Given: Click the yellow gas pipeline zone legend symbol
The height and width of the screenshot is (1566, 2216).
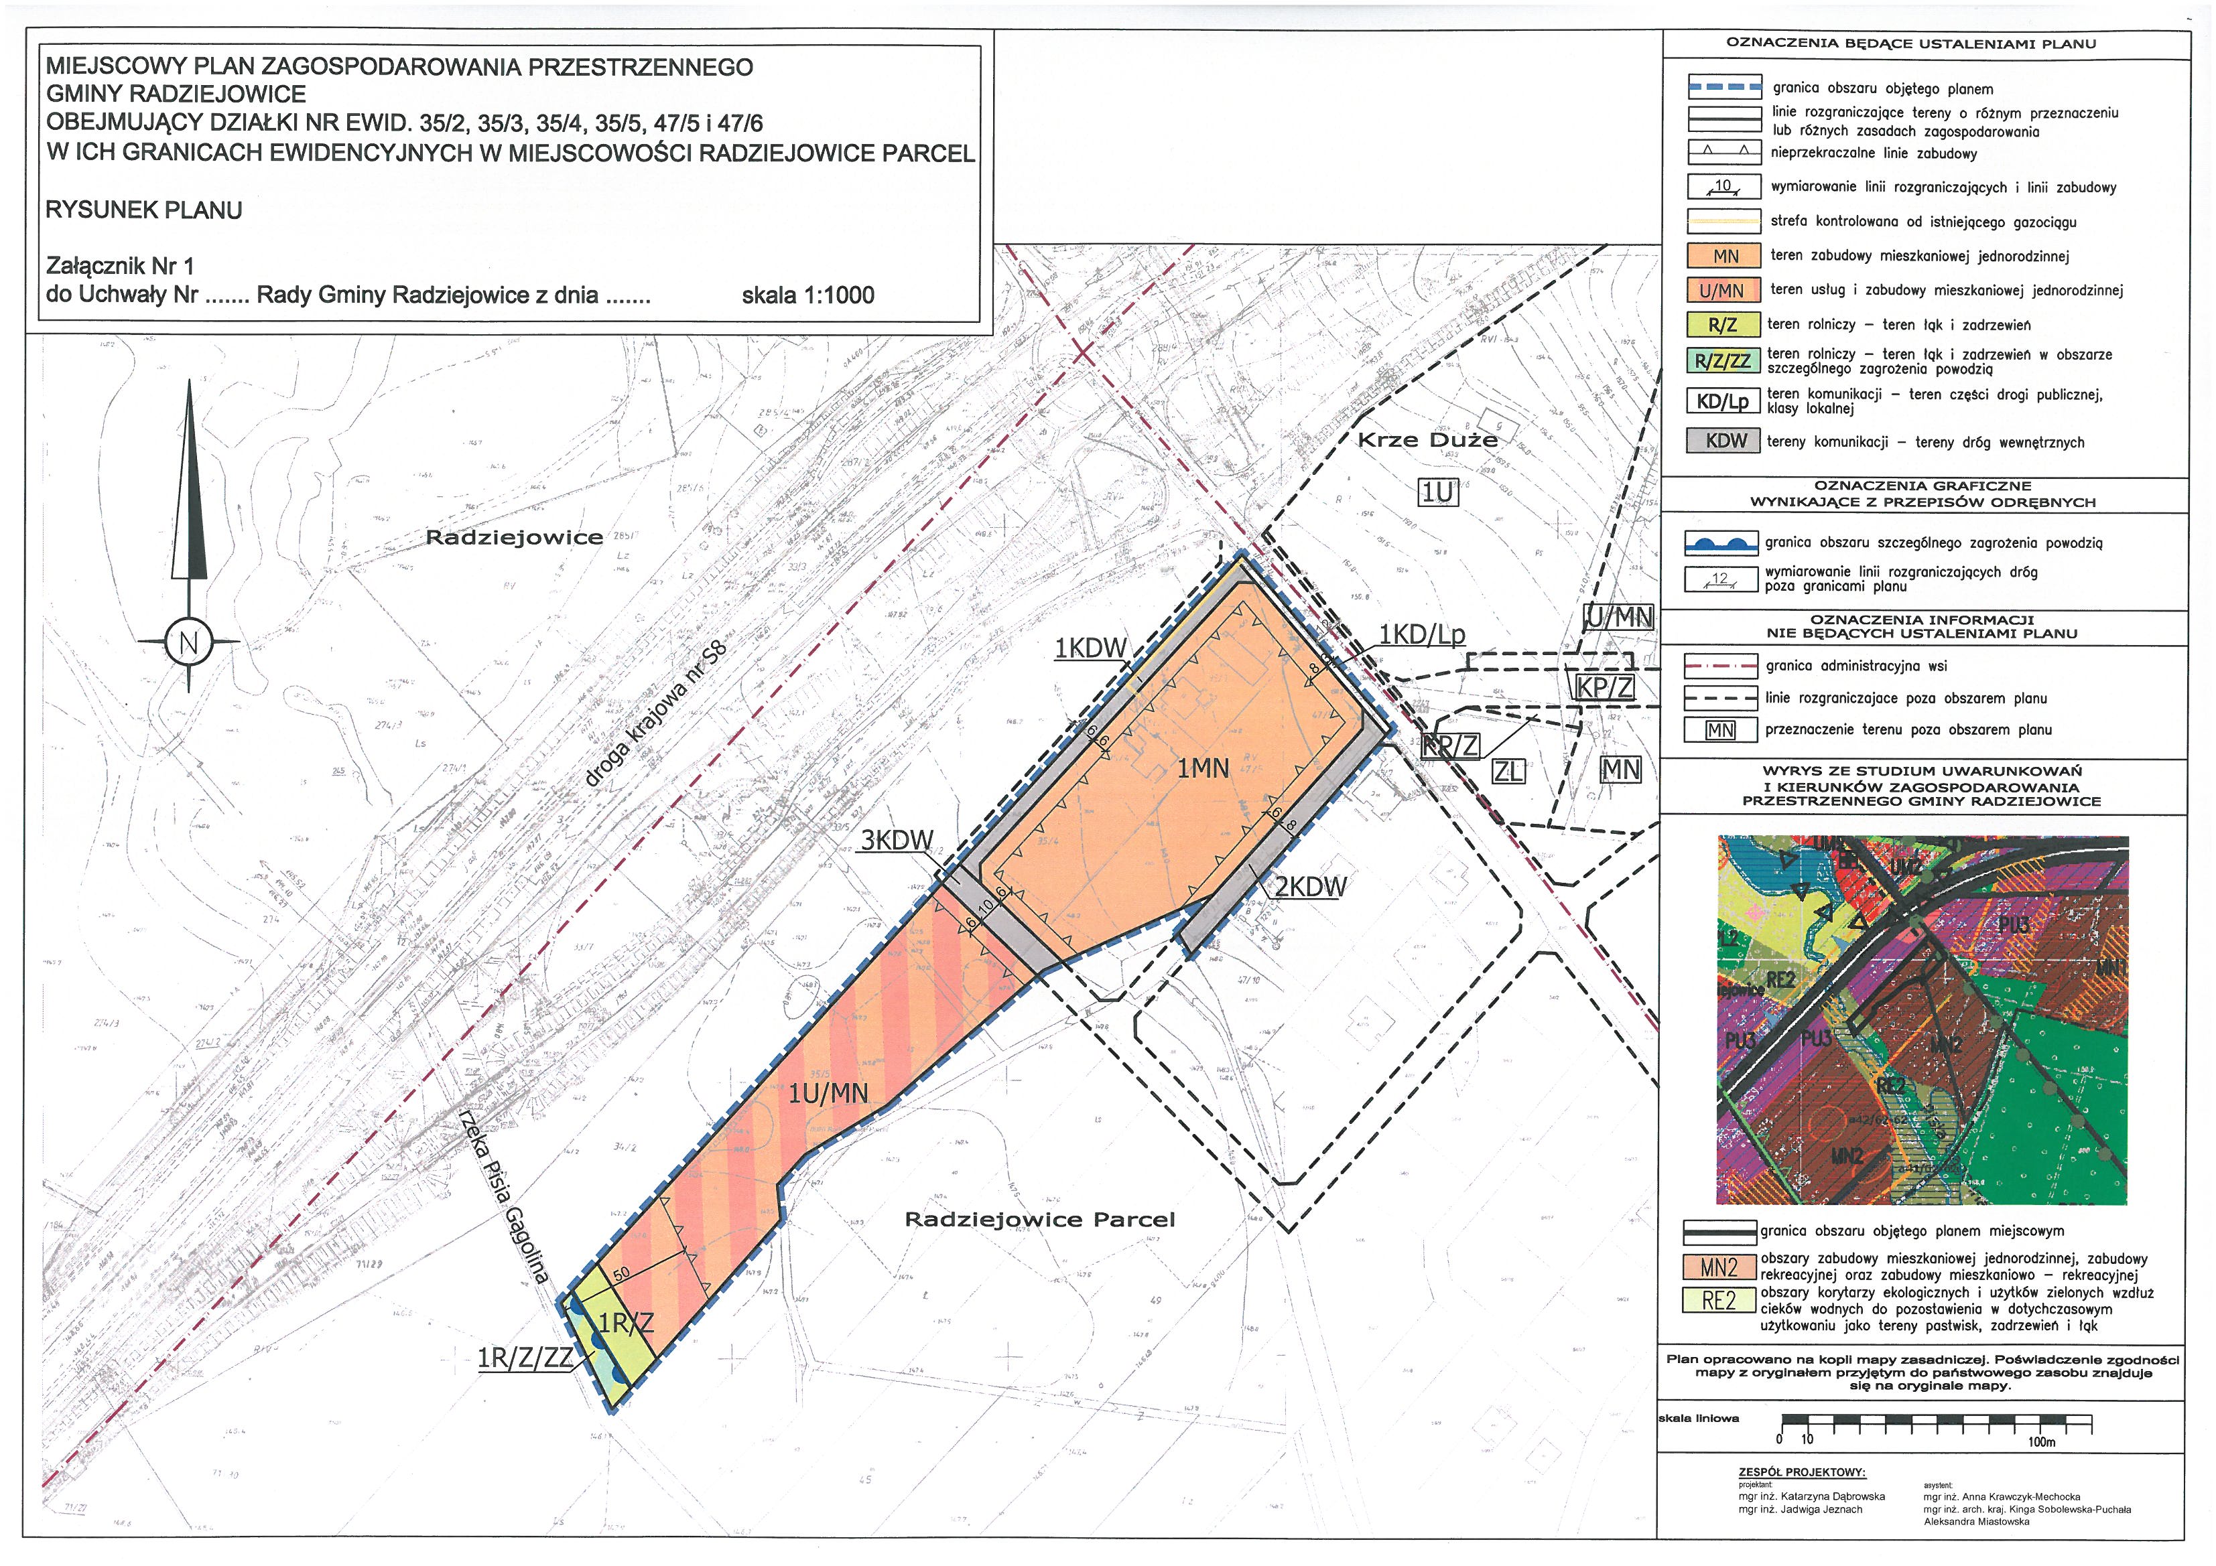Looking at the screenshot, I should pos(1725,221).
